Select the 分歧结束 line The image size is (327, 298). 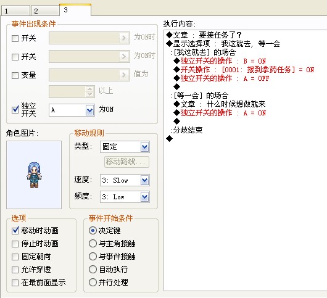187,130
